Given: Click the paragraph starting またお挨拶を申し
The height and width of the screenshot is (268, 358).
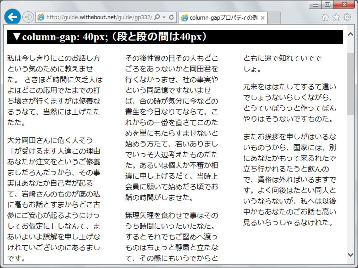Looking at the screenshot, I should 290,180.
